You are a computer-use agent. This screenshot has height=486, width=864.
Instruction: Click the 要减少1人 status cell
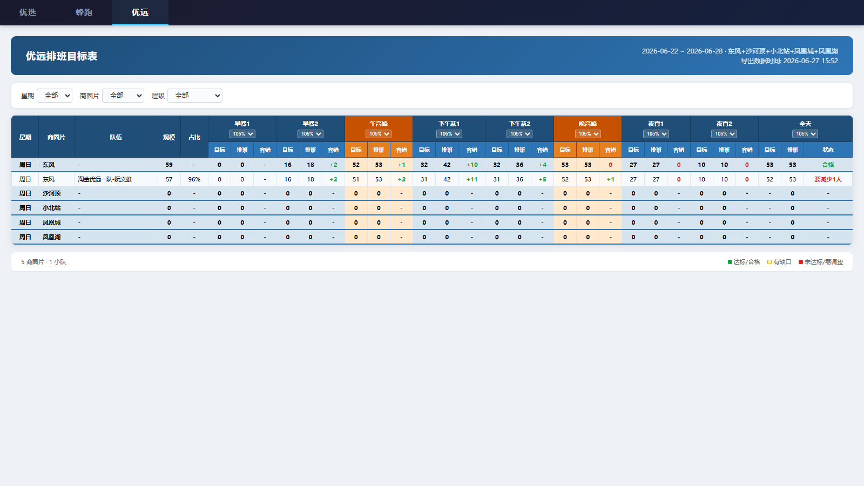tap(828, 179)
